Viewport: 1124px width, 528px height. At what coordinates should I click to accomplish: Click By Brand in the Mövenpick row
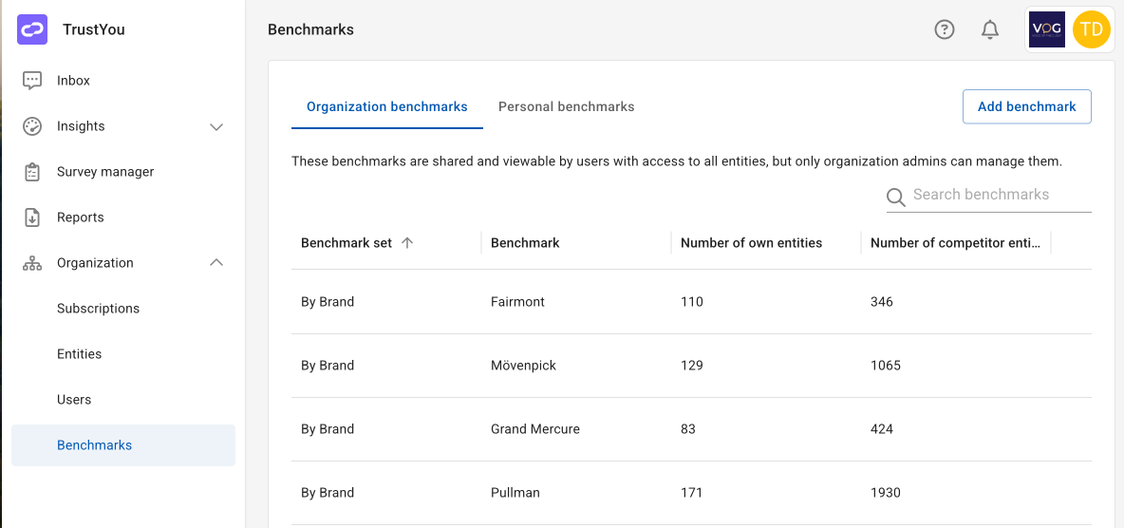click(x=328, y=366)
